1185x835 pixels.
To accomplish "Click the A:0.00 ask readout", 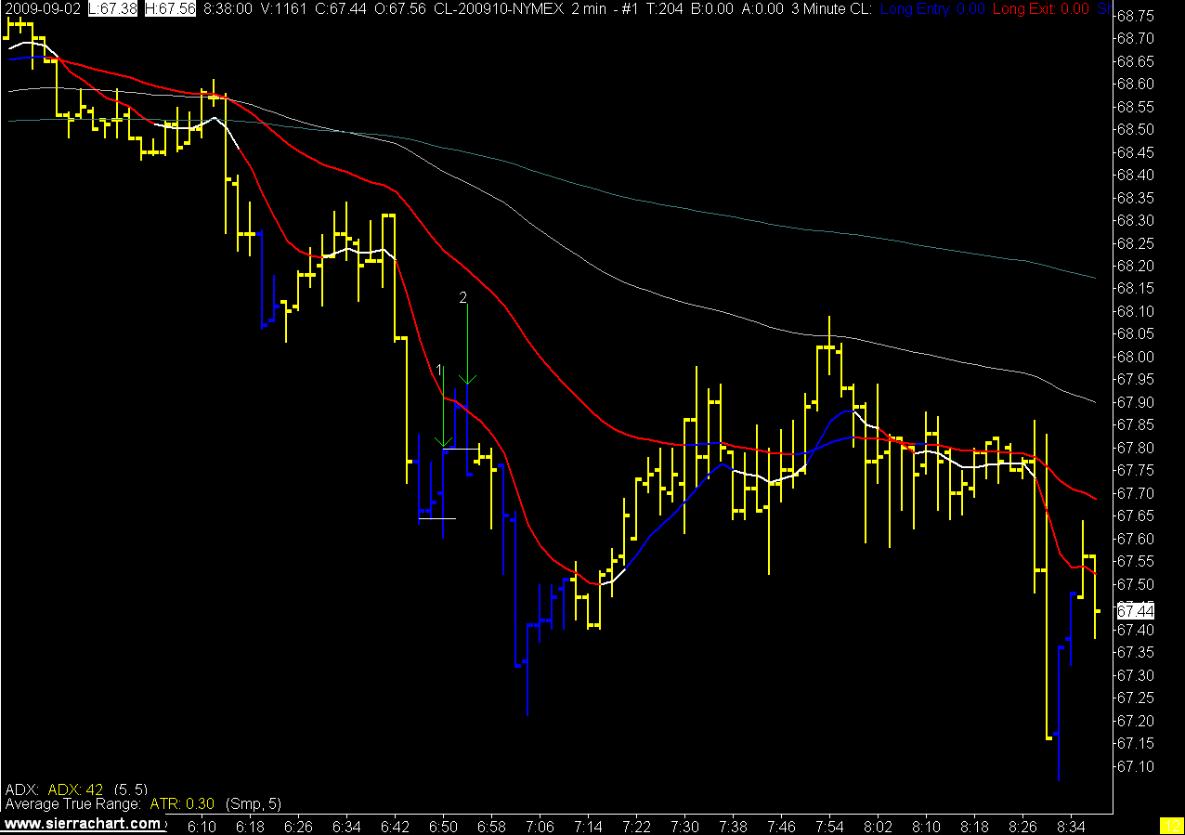I will (x=763, y=8).
